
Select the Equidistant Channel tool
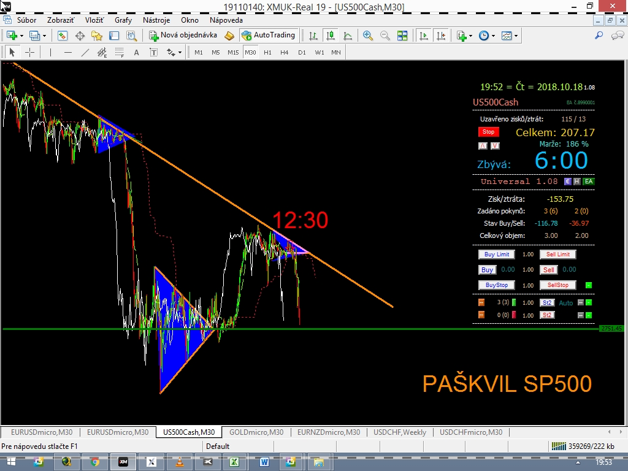coord(102,53)
